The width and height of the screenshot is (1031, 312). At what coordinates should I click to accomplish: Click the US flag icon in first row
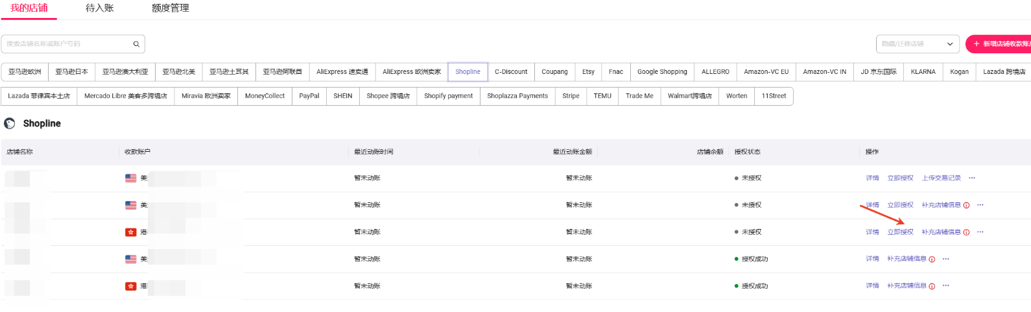(x=131, y=178)
